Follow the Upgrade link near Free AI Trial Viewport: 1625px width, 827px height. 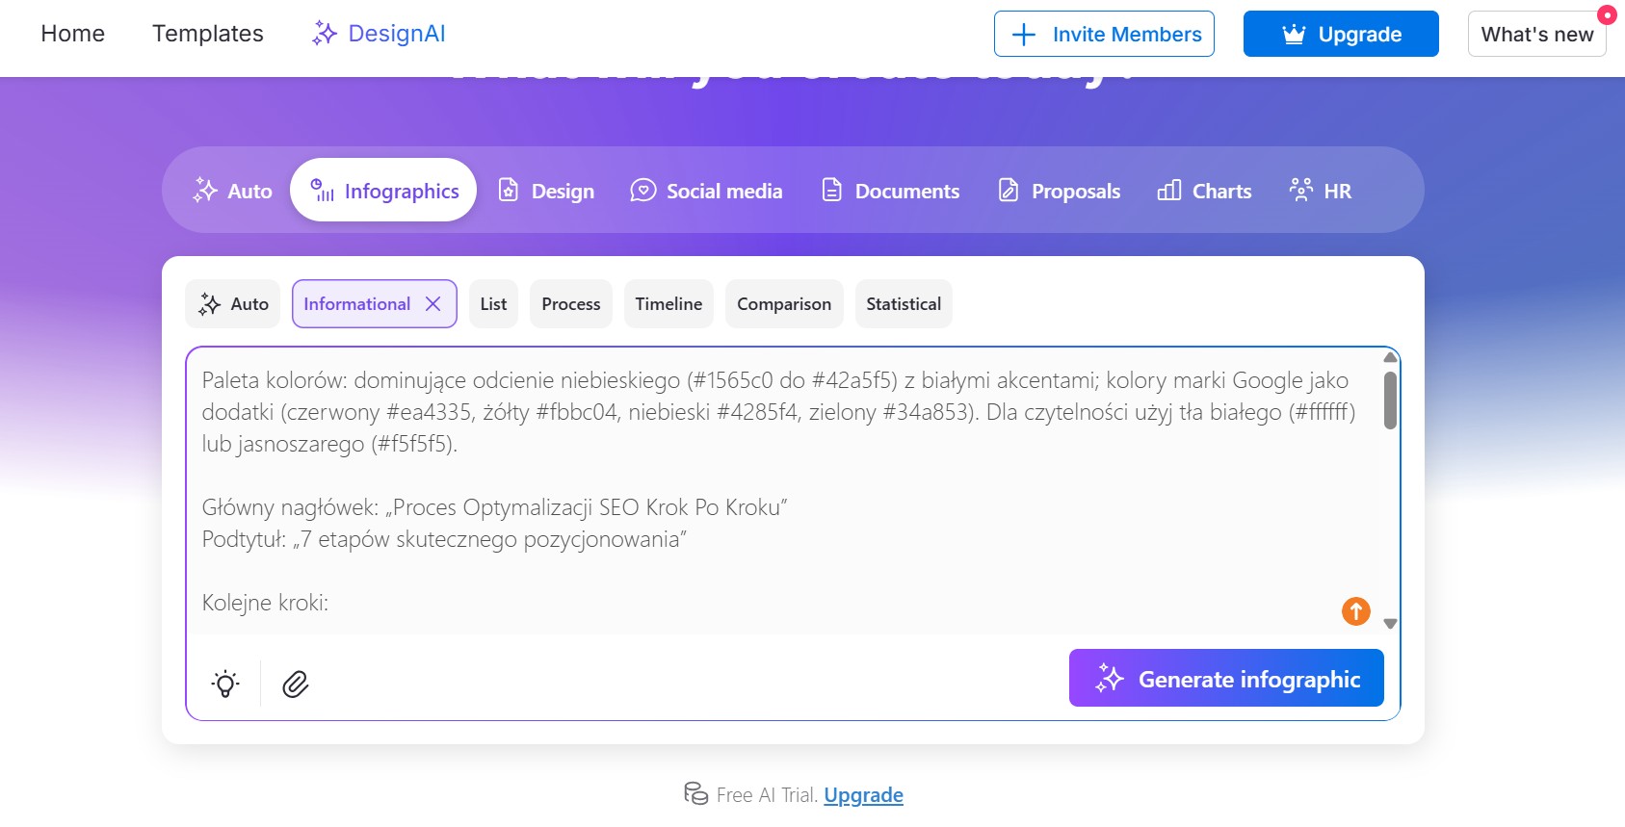coord(864,795)
